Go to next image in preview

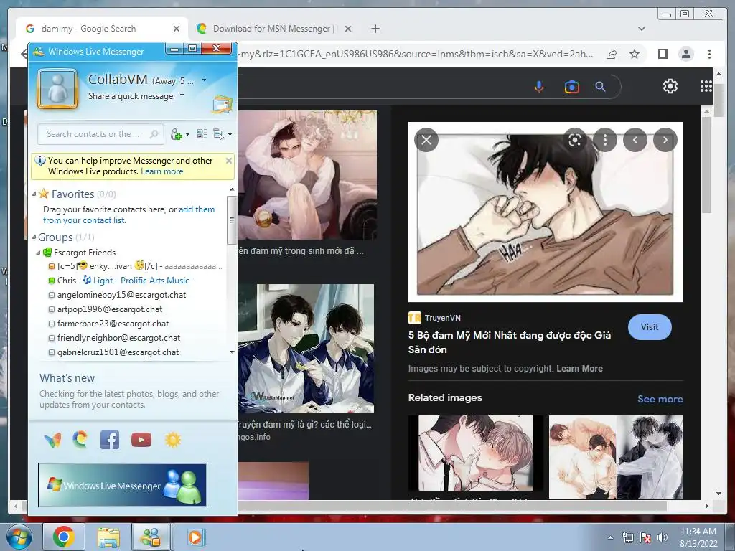[665, 140]
